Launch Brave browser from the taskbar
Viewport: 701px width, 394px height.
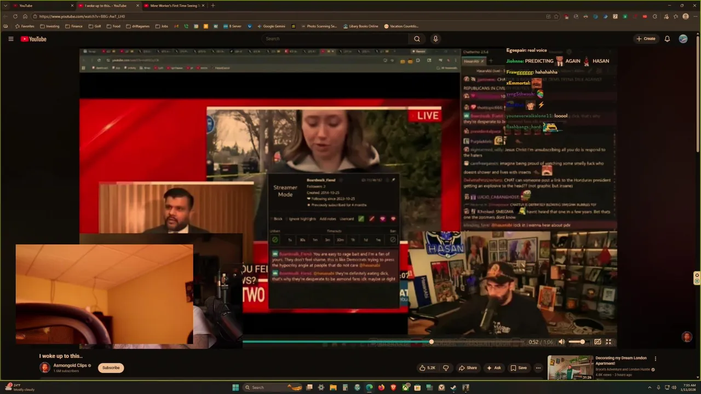tap(393, 387)
